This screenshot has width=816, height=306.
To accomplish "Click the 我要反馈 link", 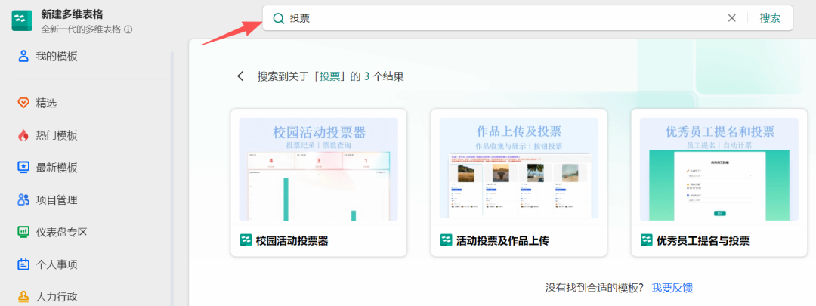I will click(x=672, y=288).
